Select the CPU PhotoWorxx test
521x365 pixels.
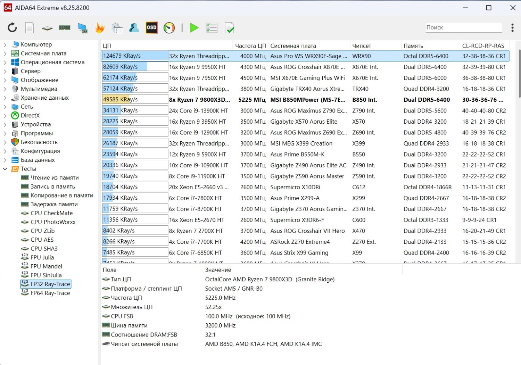click(x=53, y=222)
